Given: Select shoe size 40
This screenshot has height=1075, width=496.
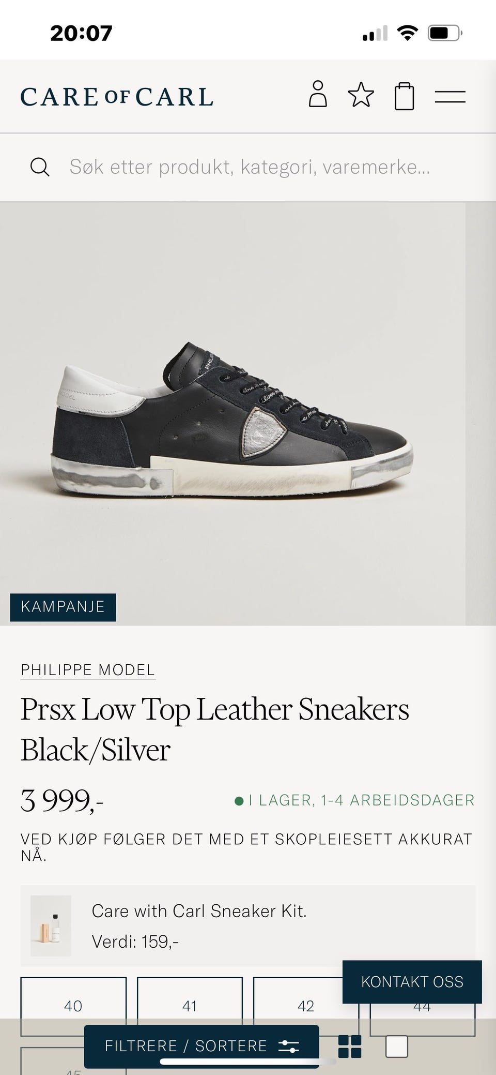Looking at the screenshot, I should point(73,1006).
